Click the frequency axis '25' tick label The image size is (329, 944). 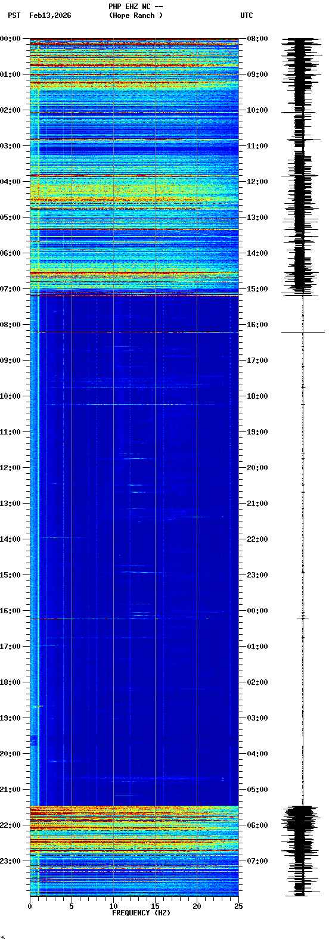click(x=238, y=906)
